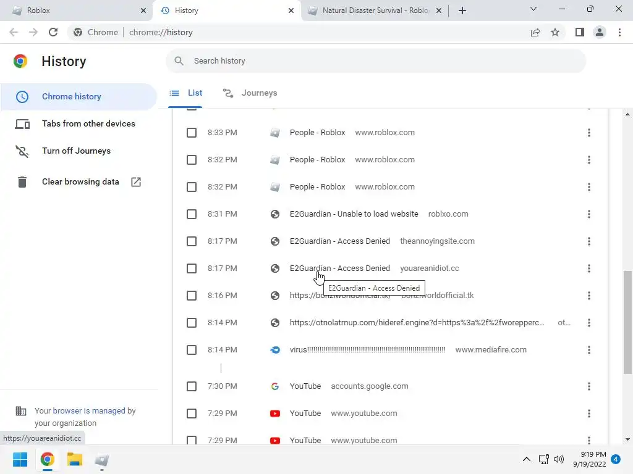The image size is (633, 474).
Task: Switch to Natural Disaster Survival tab
Action: [374, 10]
